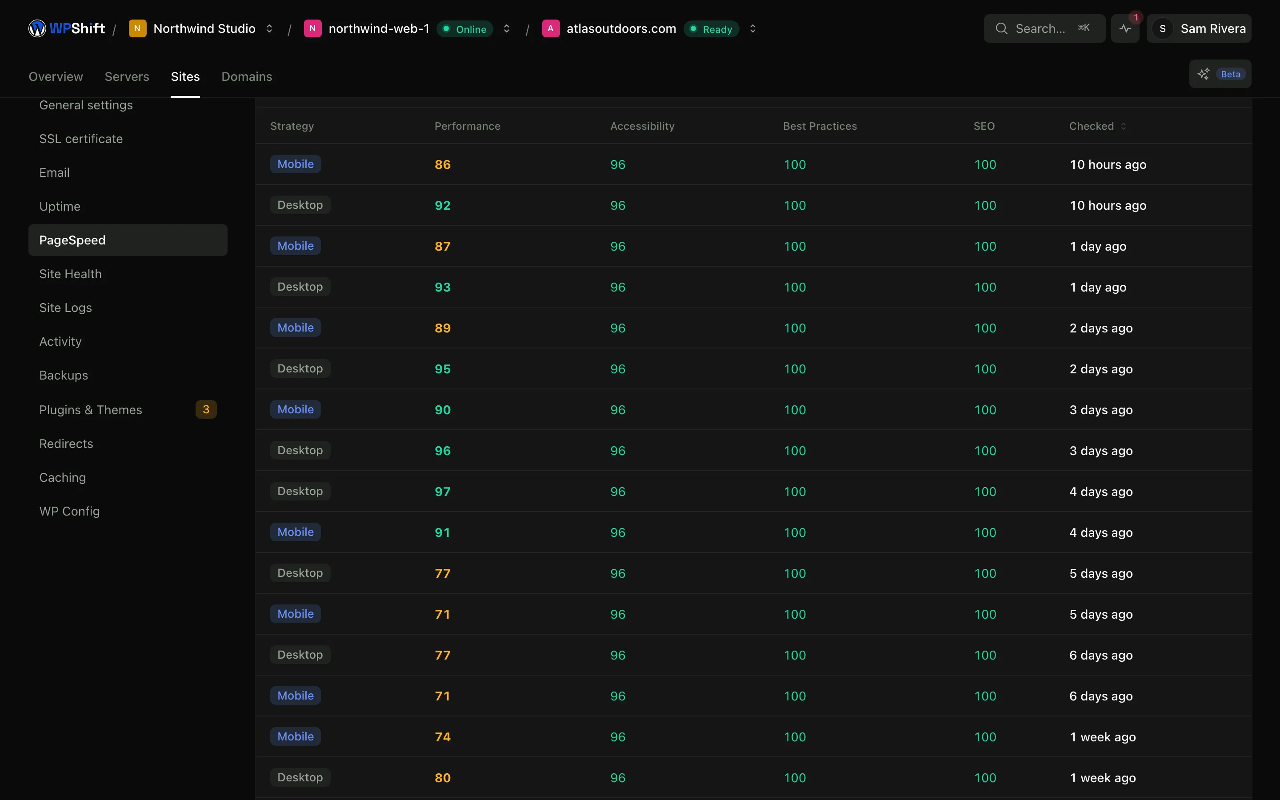Click performance score 93
Image resolution: width=1280 pixels, height=800 pixels.
[x=443, y=287]
